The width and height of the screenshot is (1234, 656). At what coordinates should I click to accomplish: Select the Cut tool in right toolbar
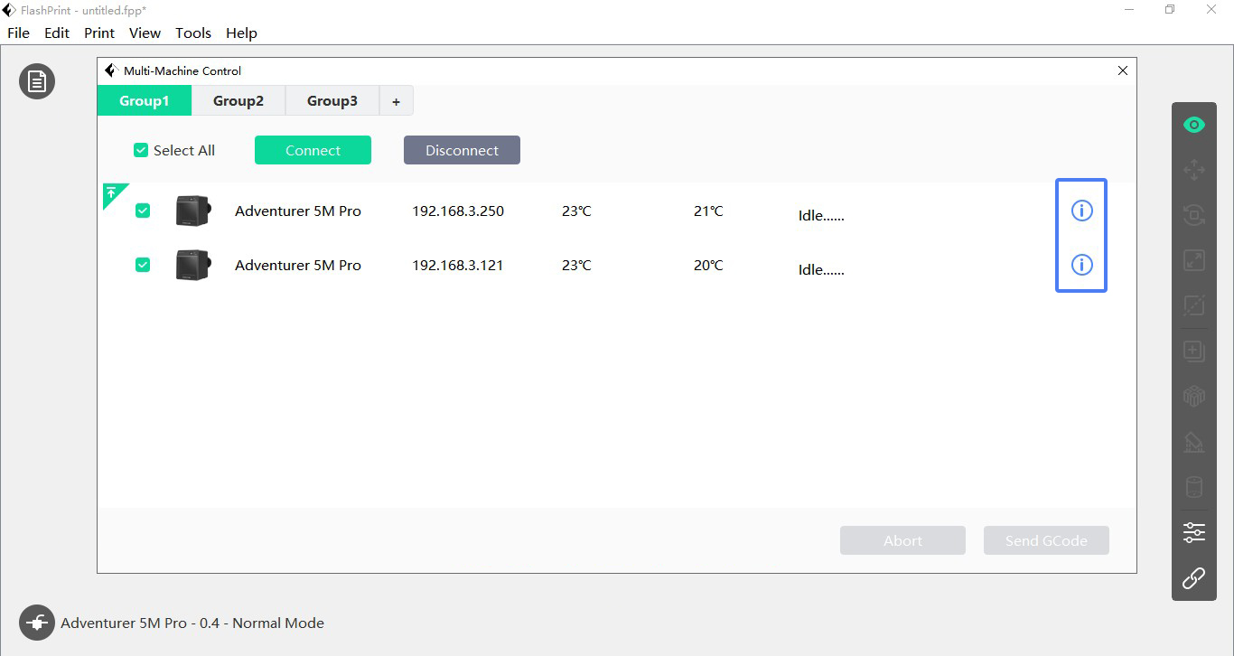click(x=1194, y=305)
